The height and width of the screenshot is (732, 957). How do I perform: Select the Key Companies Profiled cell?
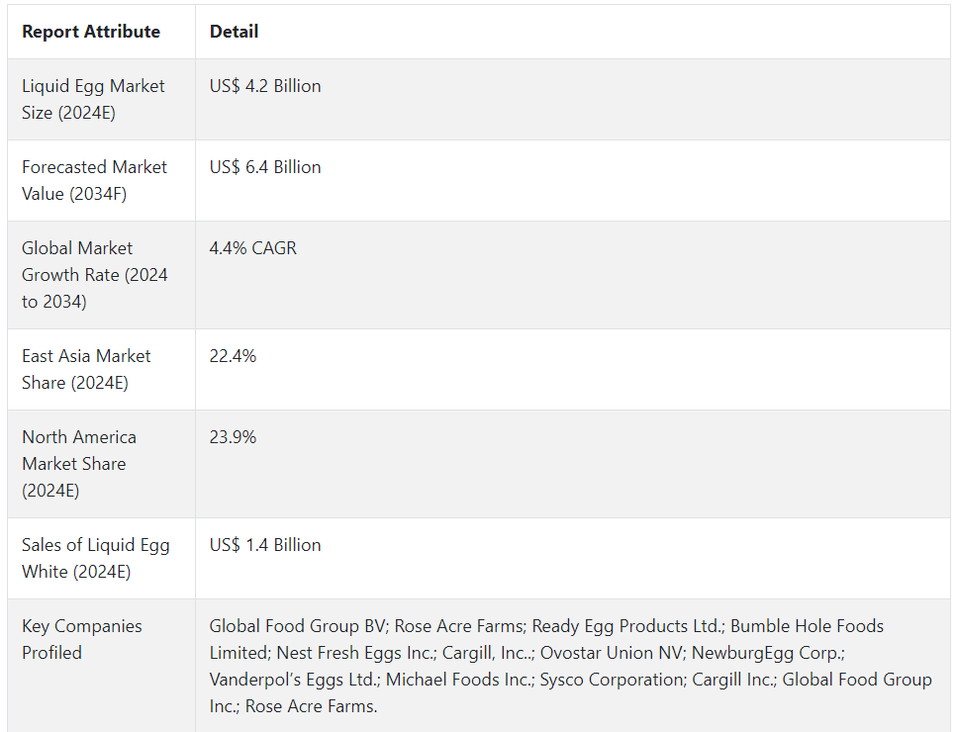coord(101,666)
